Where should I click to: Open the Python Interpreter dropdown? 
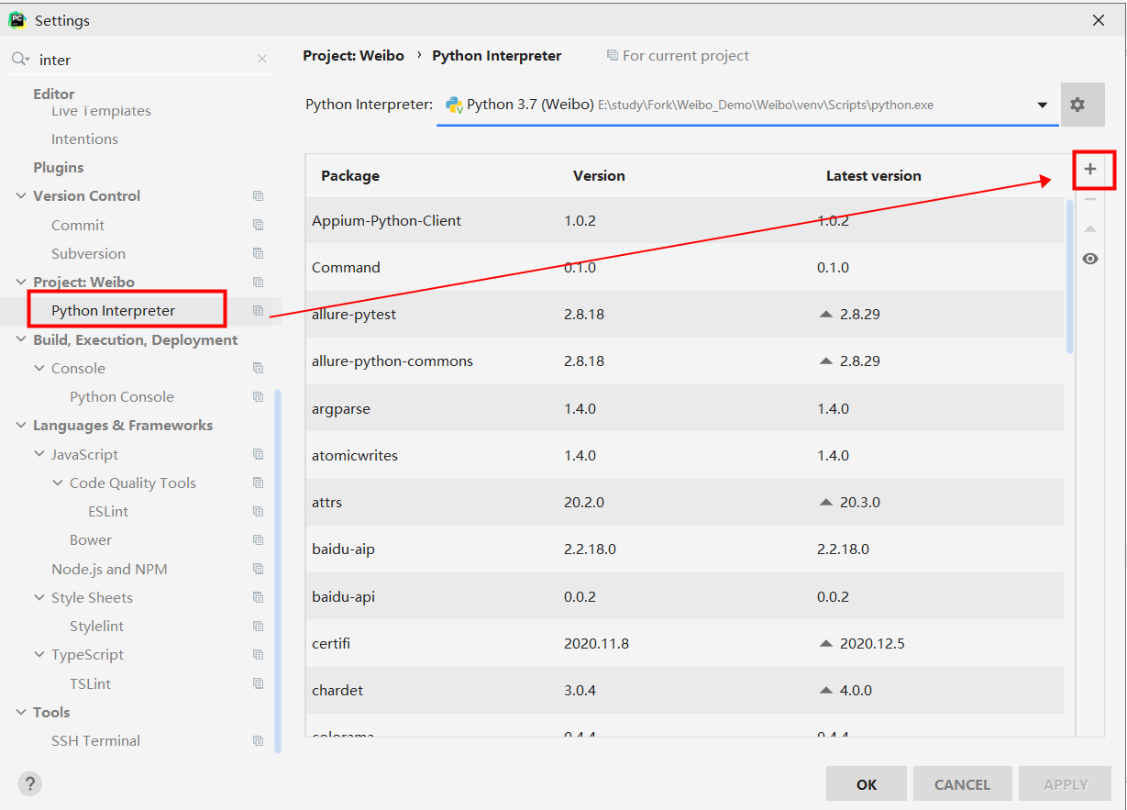[1042, 105]
